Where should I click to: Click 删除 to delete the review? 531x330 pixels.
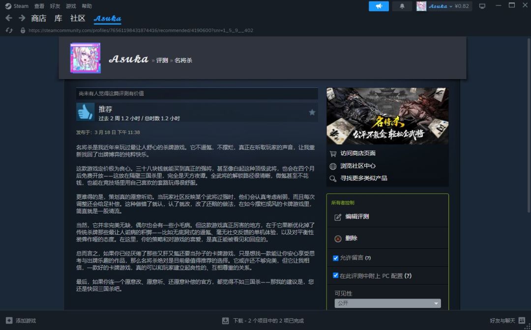(x=351, y=238)
